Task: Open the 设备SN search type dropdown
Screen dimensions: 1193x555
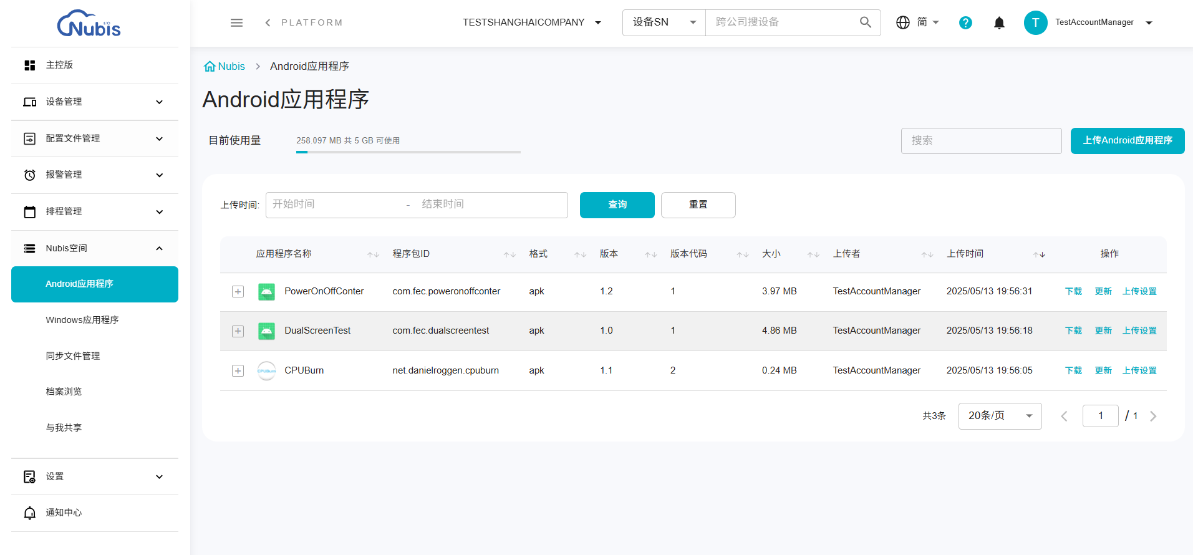Action: point(664,22)
